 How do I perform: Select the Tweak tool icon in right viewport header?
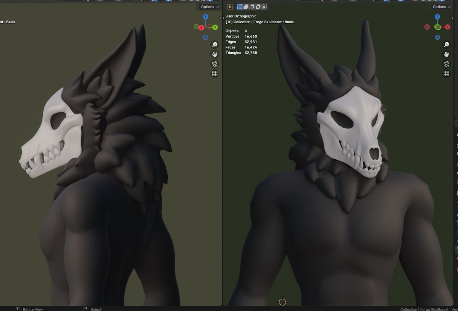point(230,6)
